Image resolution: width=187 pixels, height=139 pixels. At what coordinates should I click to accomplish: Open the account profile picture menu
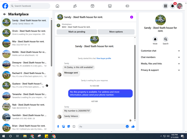(x=180, y=6)
